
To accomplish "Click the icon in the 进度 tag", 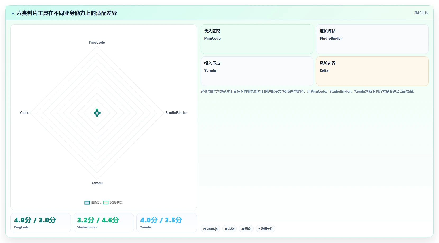I will (243, 229).
